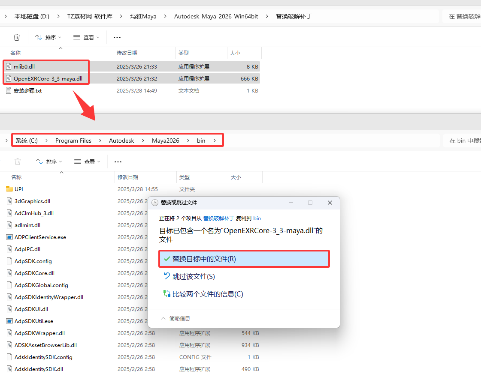The image size is (481, 377).
Task: Minimize the 替换或跳过文件 dialog
Action: 291,203
